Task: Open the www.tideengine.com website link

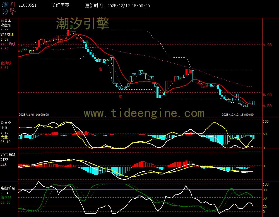Action: tap(144, 113)
